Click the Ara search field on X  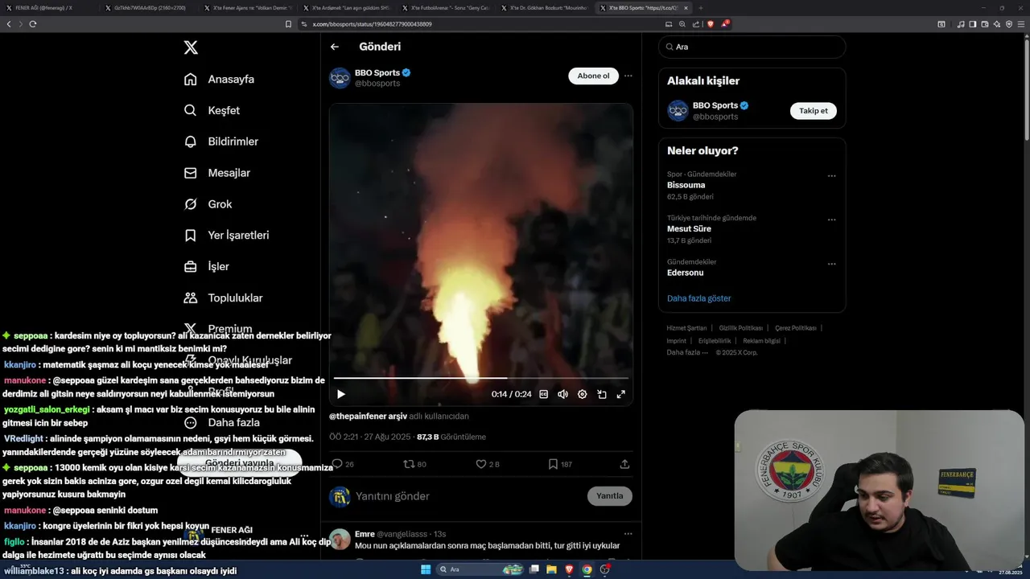(x=752, y=47)
